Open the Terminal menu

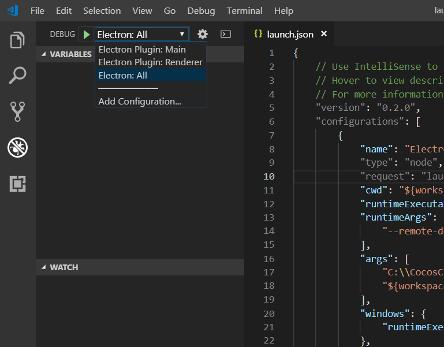click(x=244, y=10)
